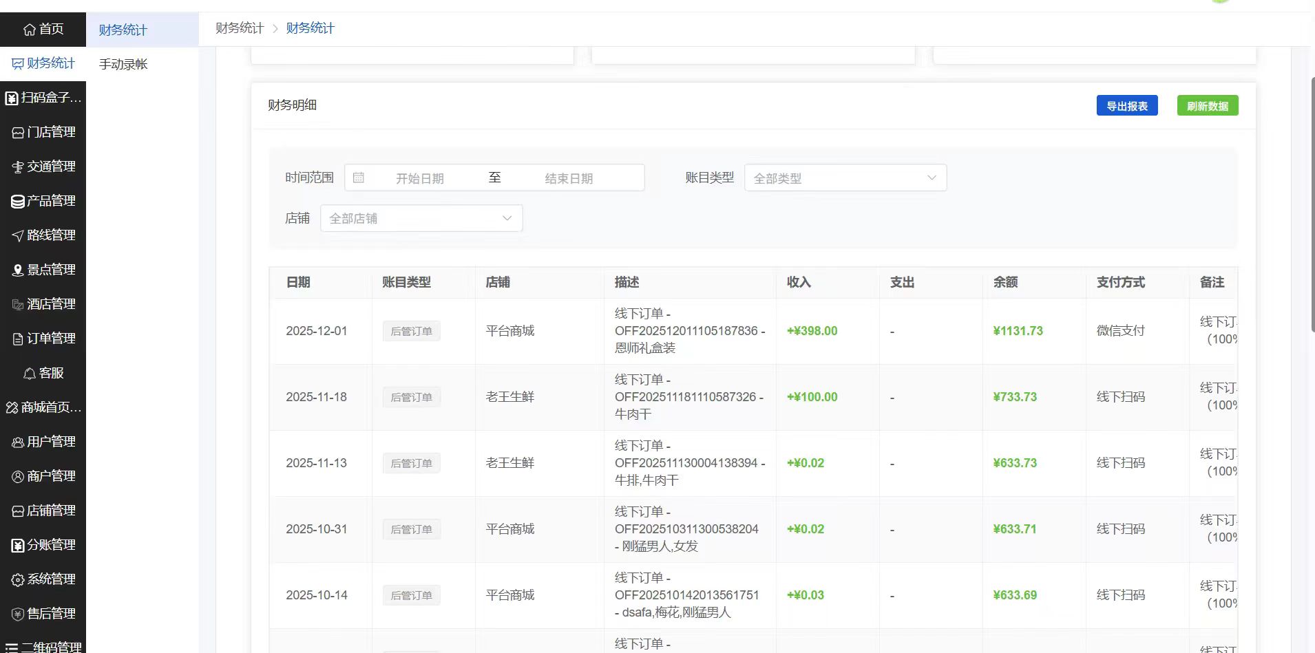Click the 结束日期 input field
Screen dimensions: 1315x653
click(569, 178)
